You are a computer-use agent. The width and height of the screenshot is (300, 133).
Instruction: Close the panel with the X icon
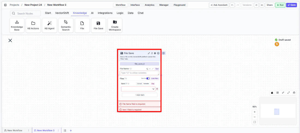(x=10, y=40)
